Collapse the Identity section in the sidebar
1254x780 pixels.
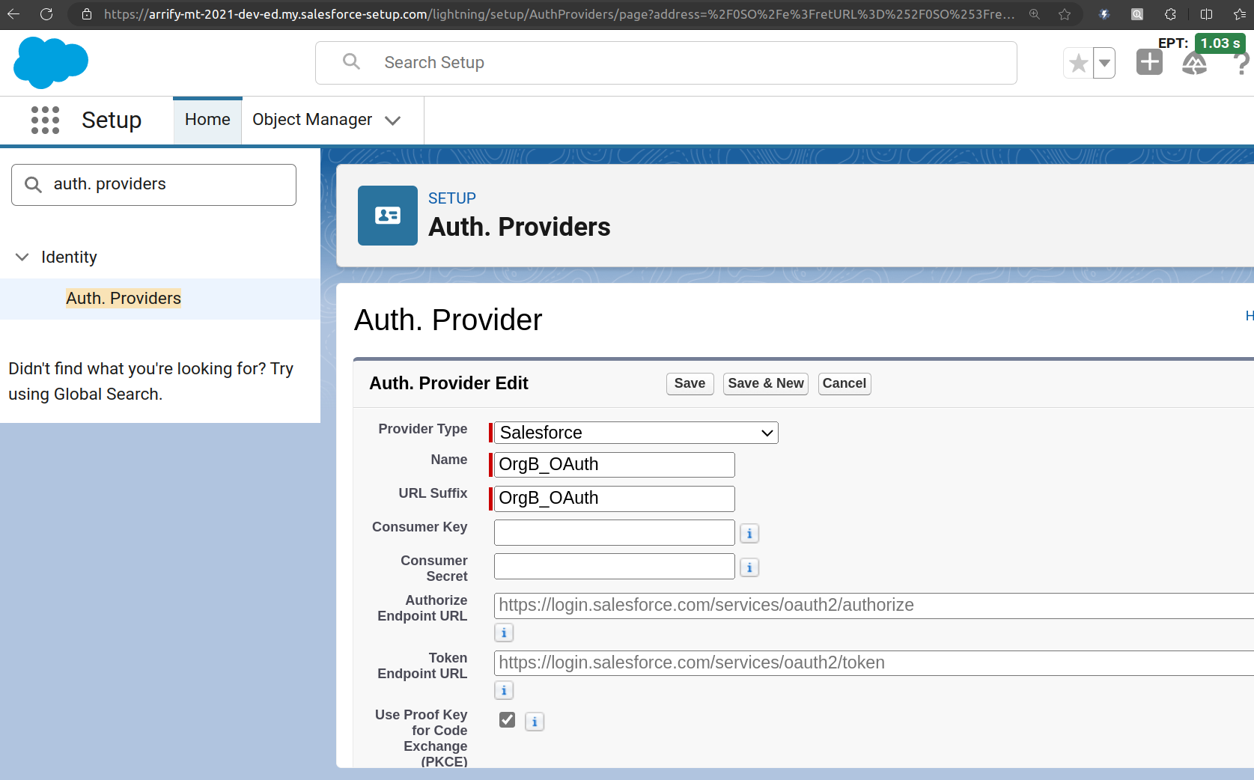click(22, 257)
